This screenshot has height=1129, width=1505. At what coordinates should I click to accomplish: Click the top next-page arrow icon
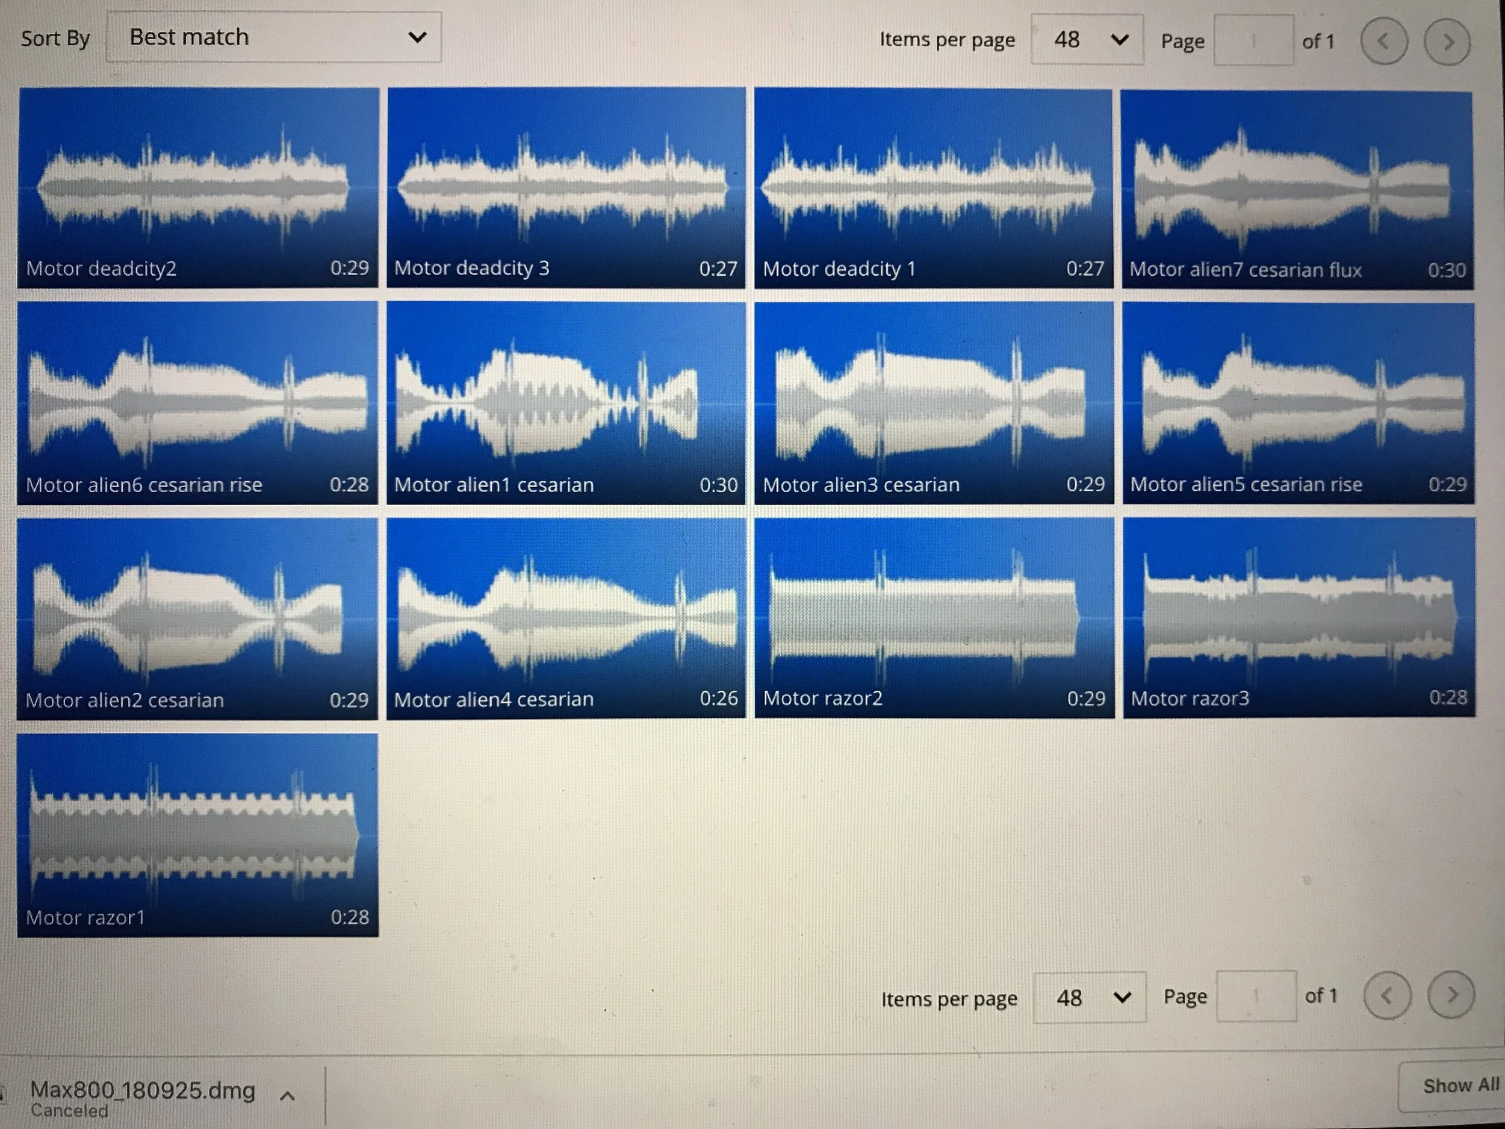pos(1447,42)
